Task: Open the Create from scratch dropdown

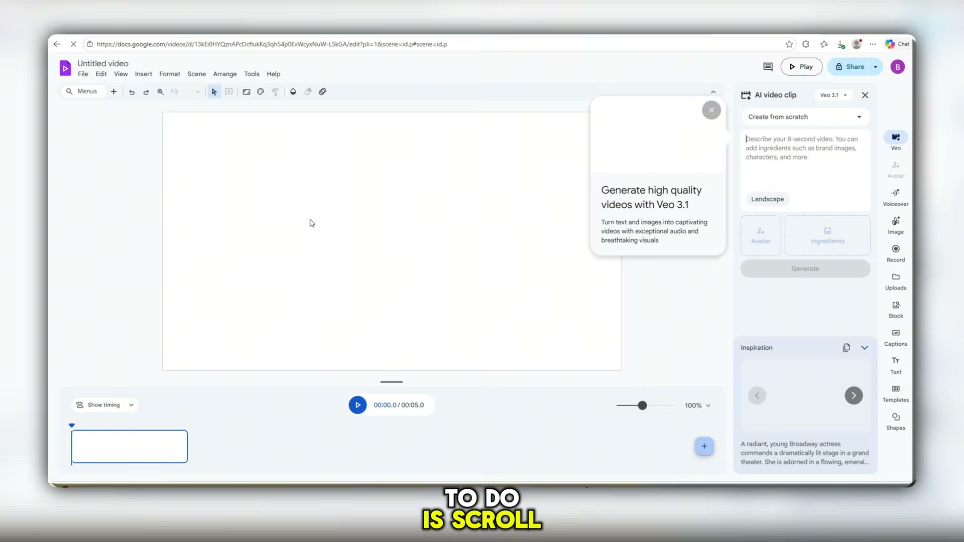Action: pos(805,117)
